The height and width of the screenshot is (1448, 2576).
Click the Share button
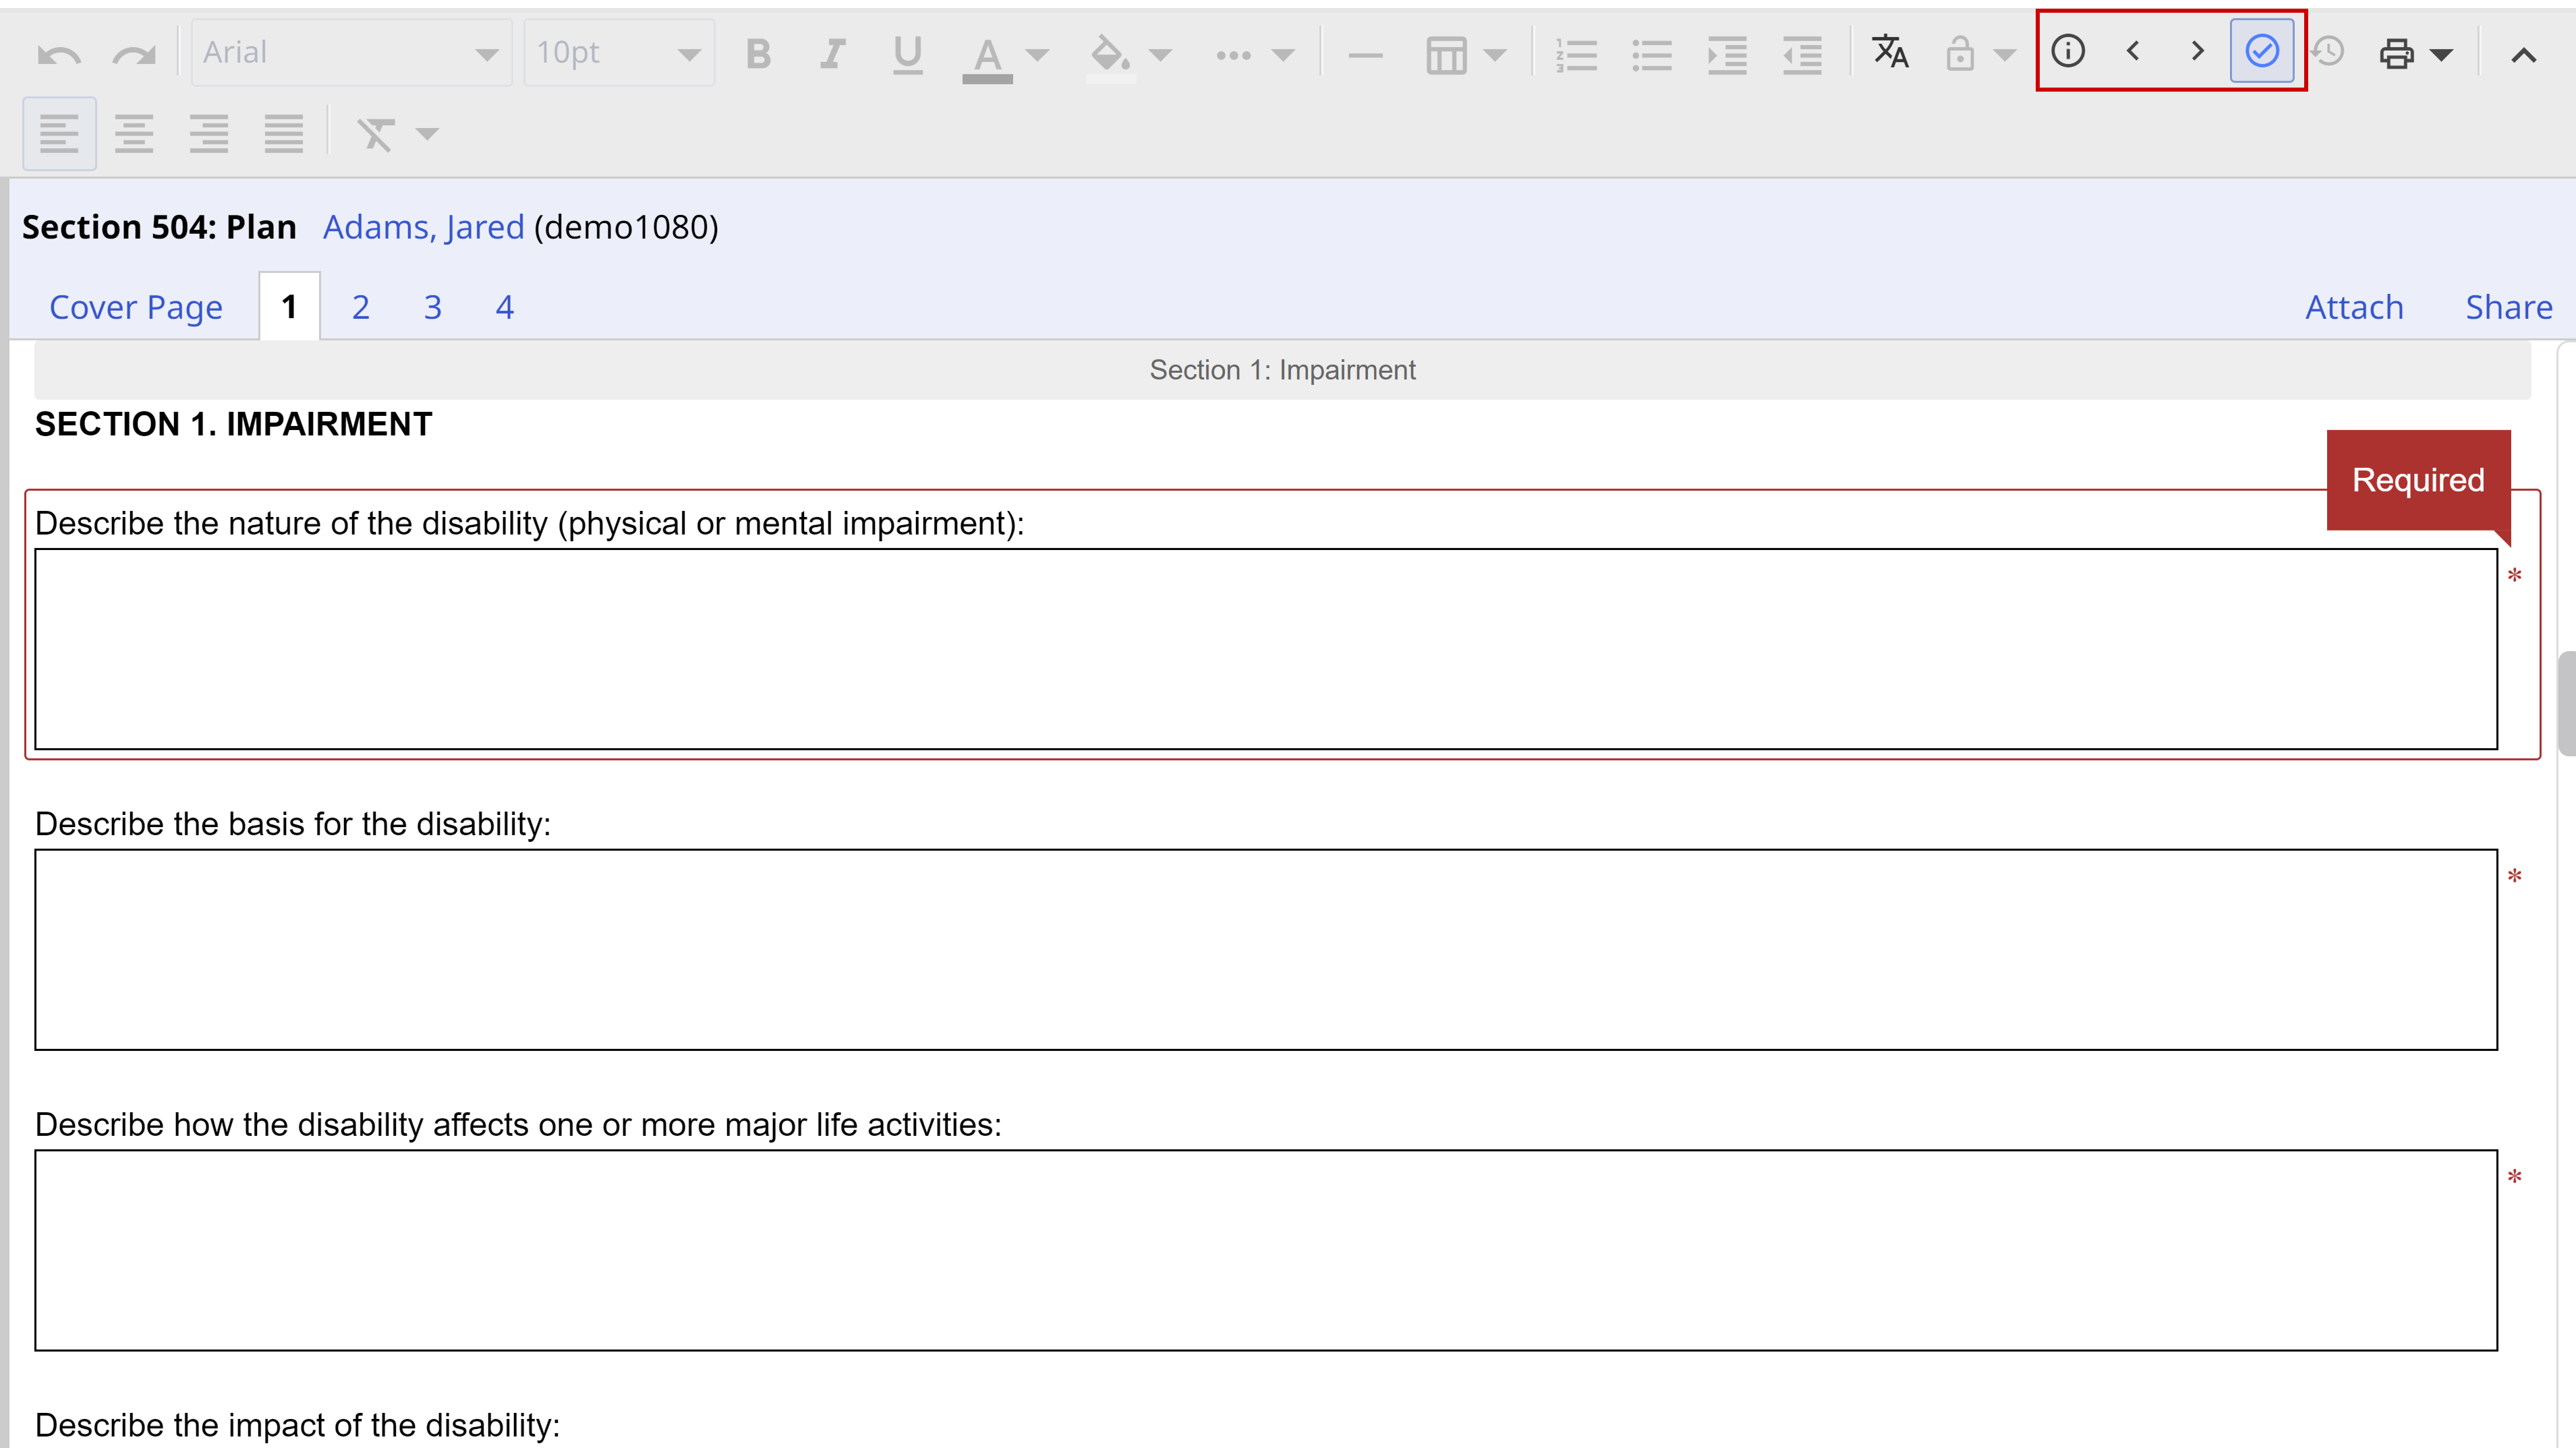coord(2507,306)
